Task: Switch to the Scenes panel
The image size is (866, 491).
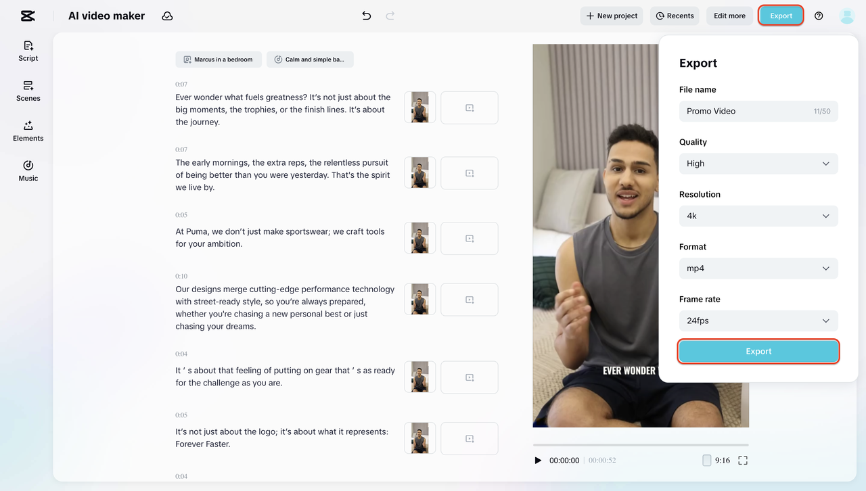Action: (x=28, y=91)
